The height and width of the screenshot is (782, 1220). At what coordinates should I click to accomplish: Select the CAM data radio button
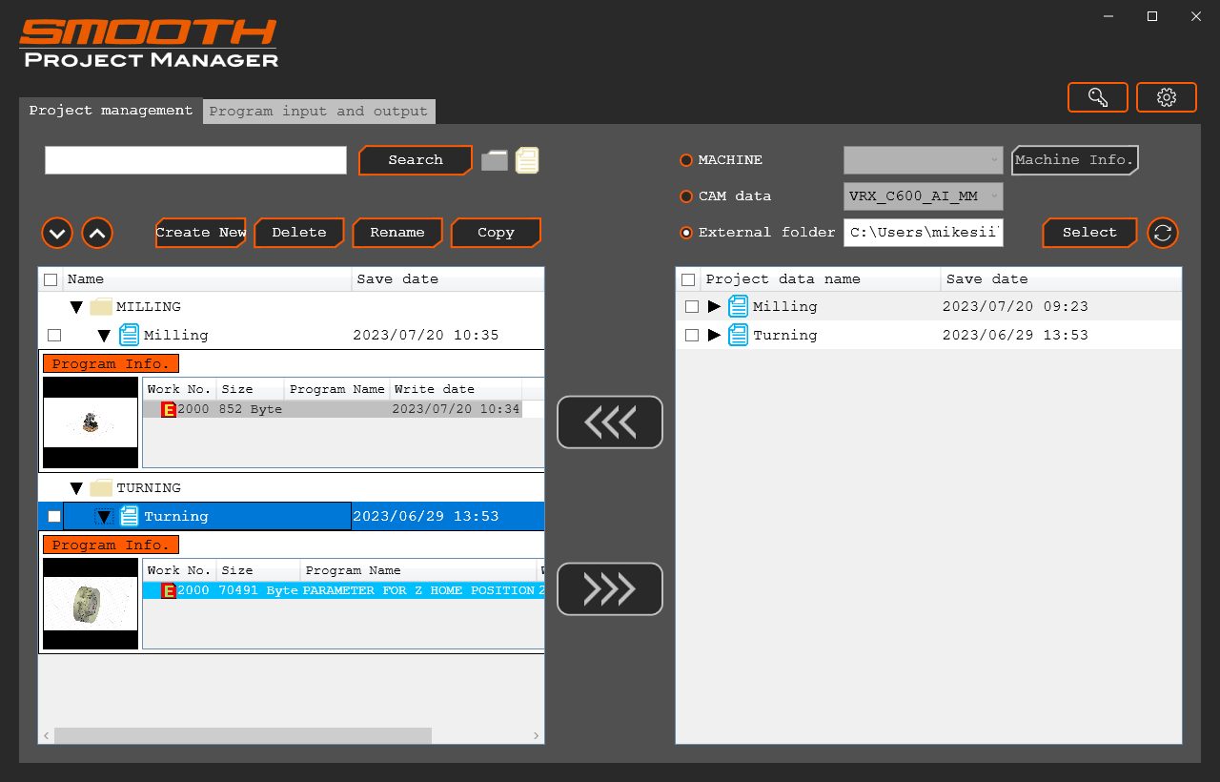point(686,196)
